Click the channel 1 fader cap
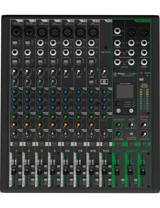Viewport: 160px width, 208px height. pos(14,170)
